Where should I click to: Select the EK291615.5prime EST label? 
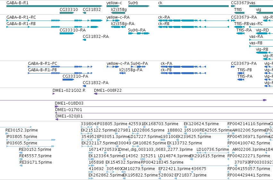[x=207, y=156]
